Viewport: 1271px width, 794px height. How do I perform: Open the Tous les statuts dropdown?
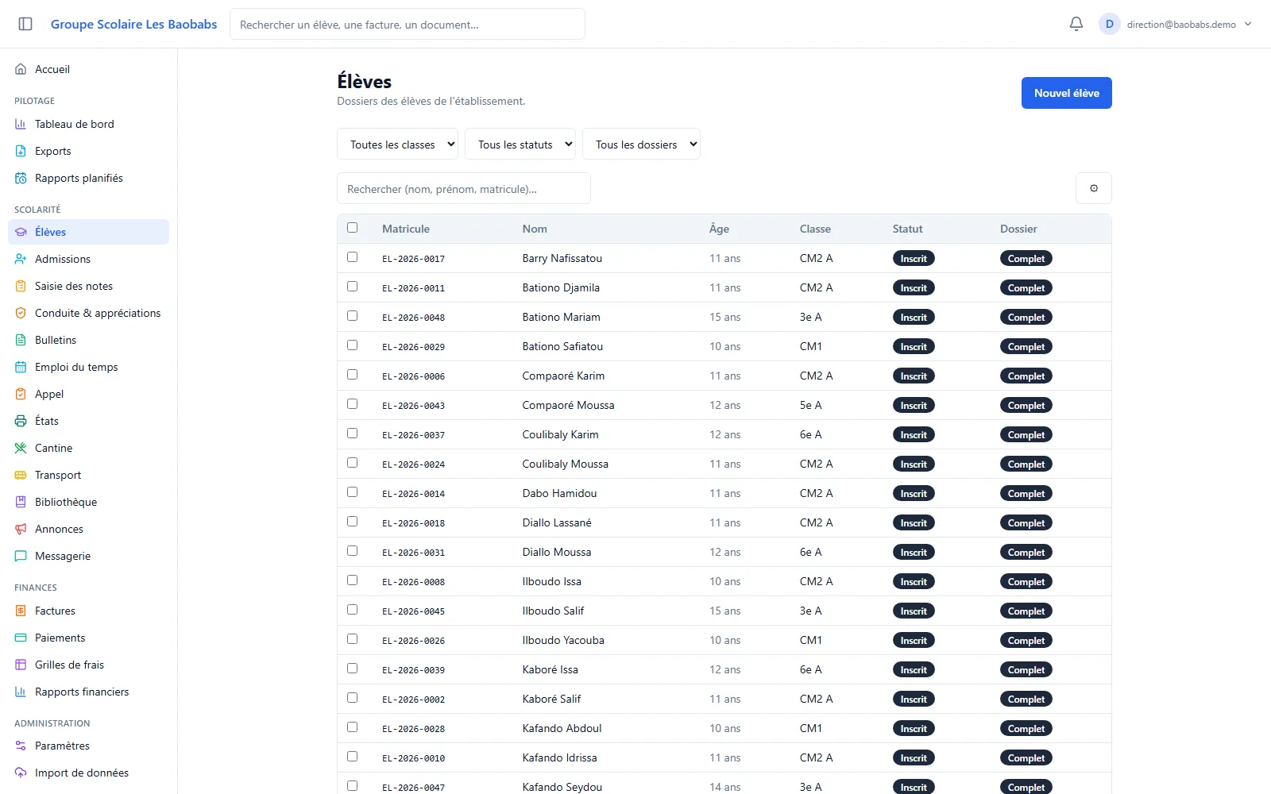[520, 144]
